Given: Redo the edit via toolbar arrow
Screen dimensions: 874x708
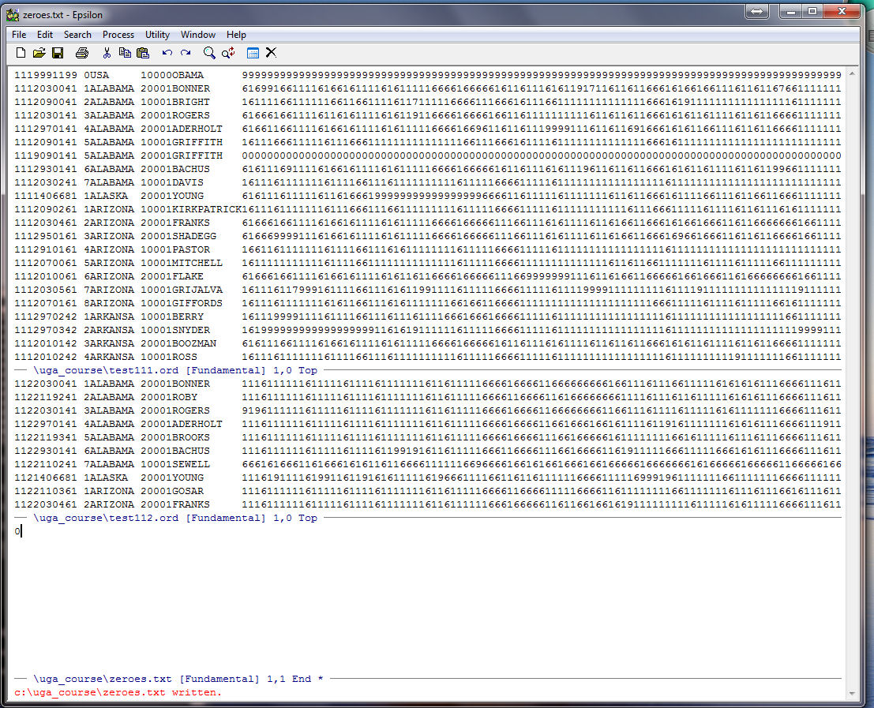Looking at the screenshot, I should tap(186, 53).
